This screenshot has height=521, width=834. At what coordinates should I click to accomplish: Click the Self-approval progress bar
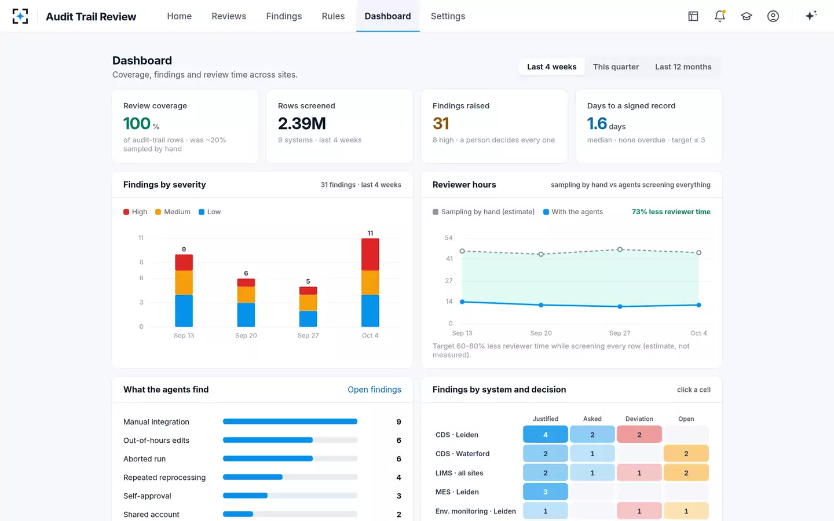coord(290,496)
